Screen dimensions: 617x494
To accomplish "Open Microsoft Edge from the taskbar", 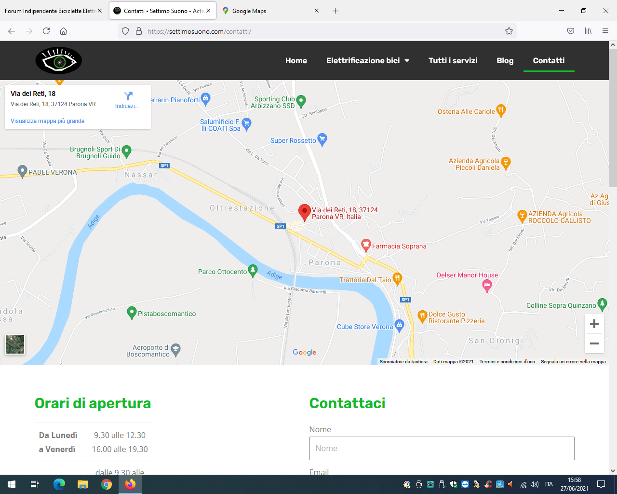I will coord(59,484).
